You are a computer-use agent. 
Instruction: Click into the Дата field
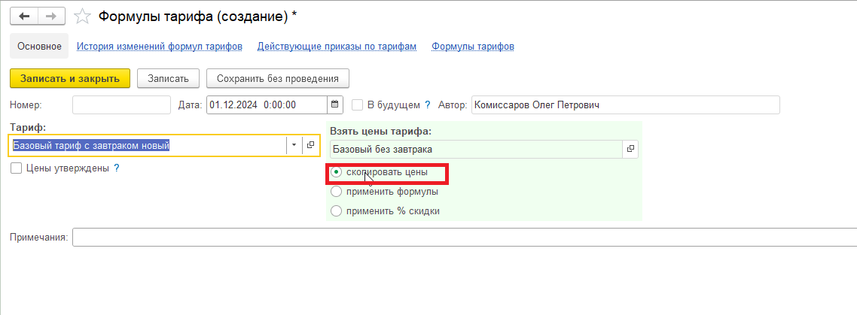coord(267,104)
